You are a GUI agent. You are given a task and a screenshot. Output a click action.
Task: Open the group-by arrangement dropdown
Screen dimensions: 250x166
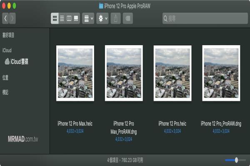88,18
